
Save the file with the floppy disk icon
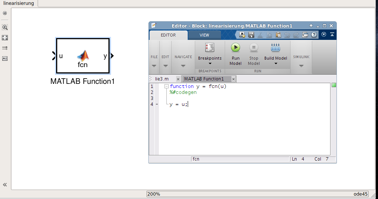click(x=251, y=35)
